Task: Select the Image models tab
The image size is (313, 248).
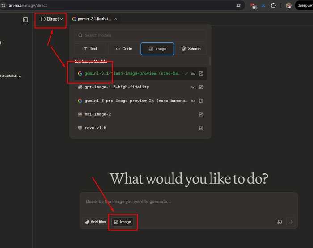Action: click(157, 49)
